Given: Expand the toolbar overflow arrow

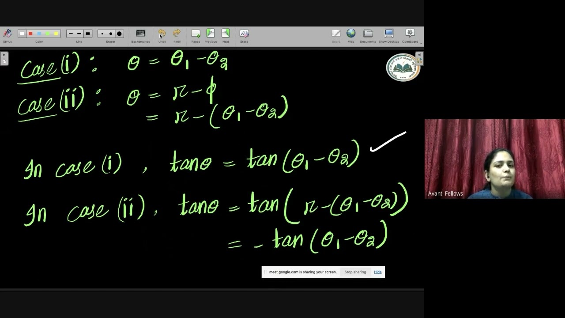Looking at the screenshot, I should tap(421, 44).
